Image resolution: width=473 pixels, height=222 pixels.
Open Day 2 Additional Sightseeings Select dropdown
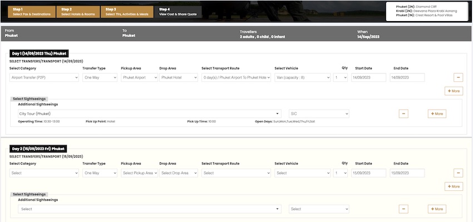(150, 209)
